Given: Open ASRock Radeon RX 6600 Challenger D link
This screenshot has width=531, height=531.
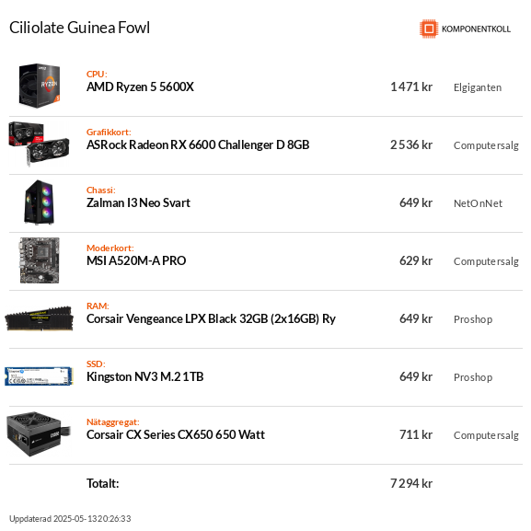Looking at the screenshot, I should (x=198, y=144).
